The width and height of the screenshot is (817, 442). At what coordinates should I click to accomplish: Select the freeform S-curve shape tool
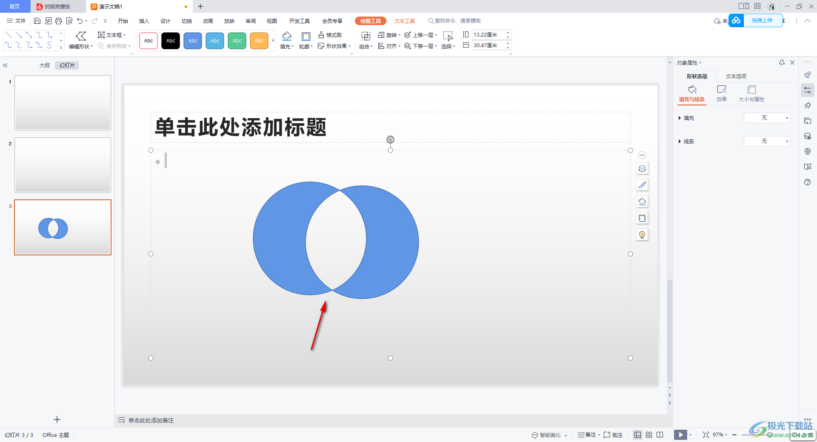pos(49,45)
